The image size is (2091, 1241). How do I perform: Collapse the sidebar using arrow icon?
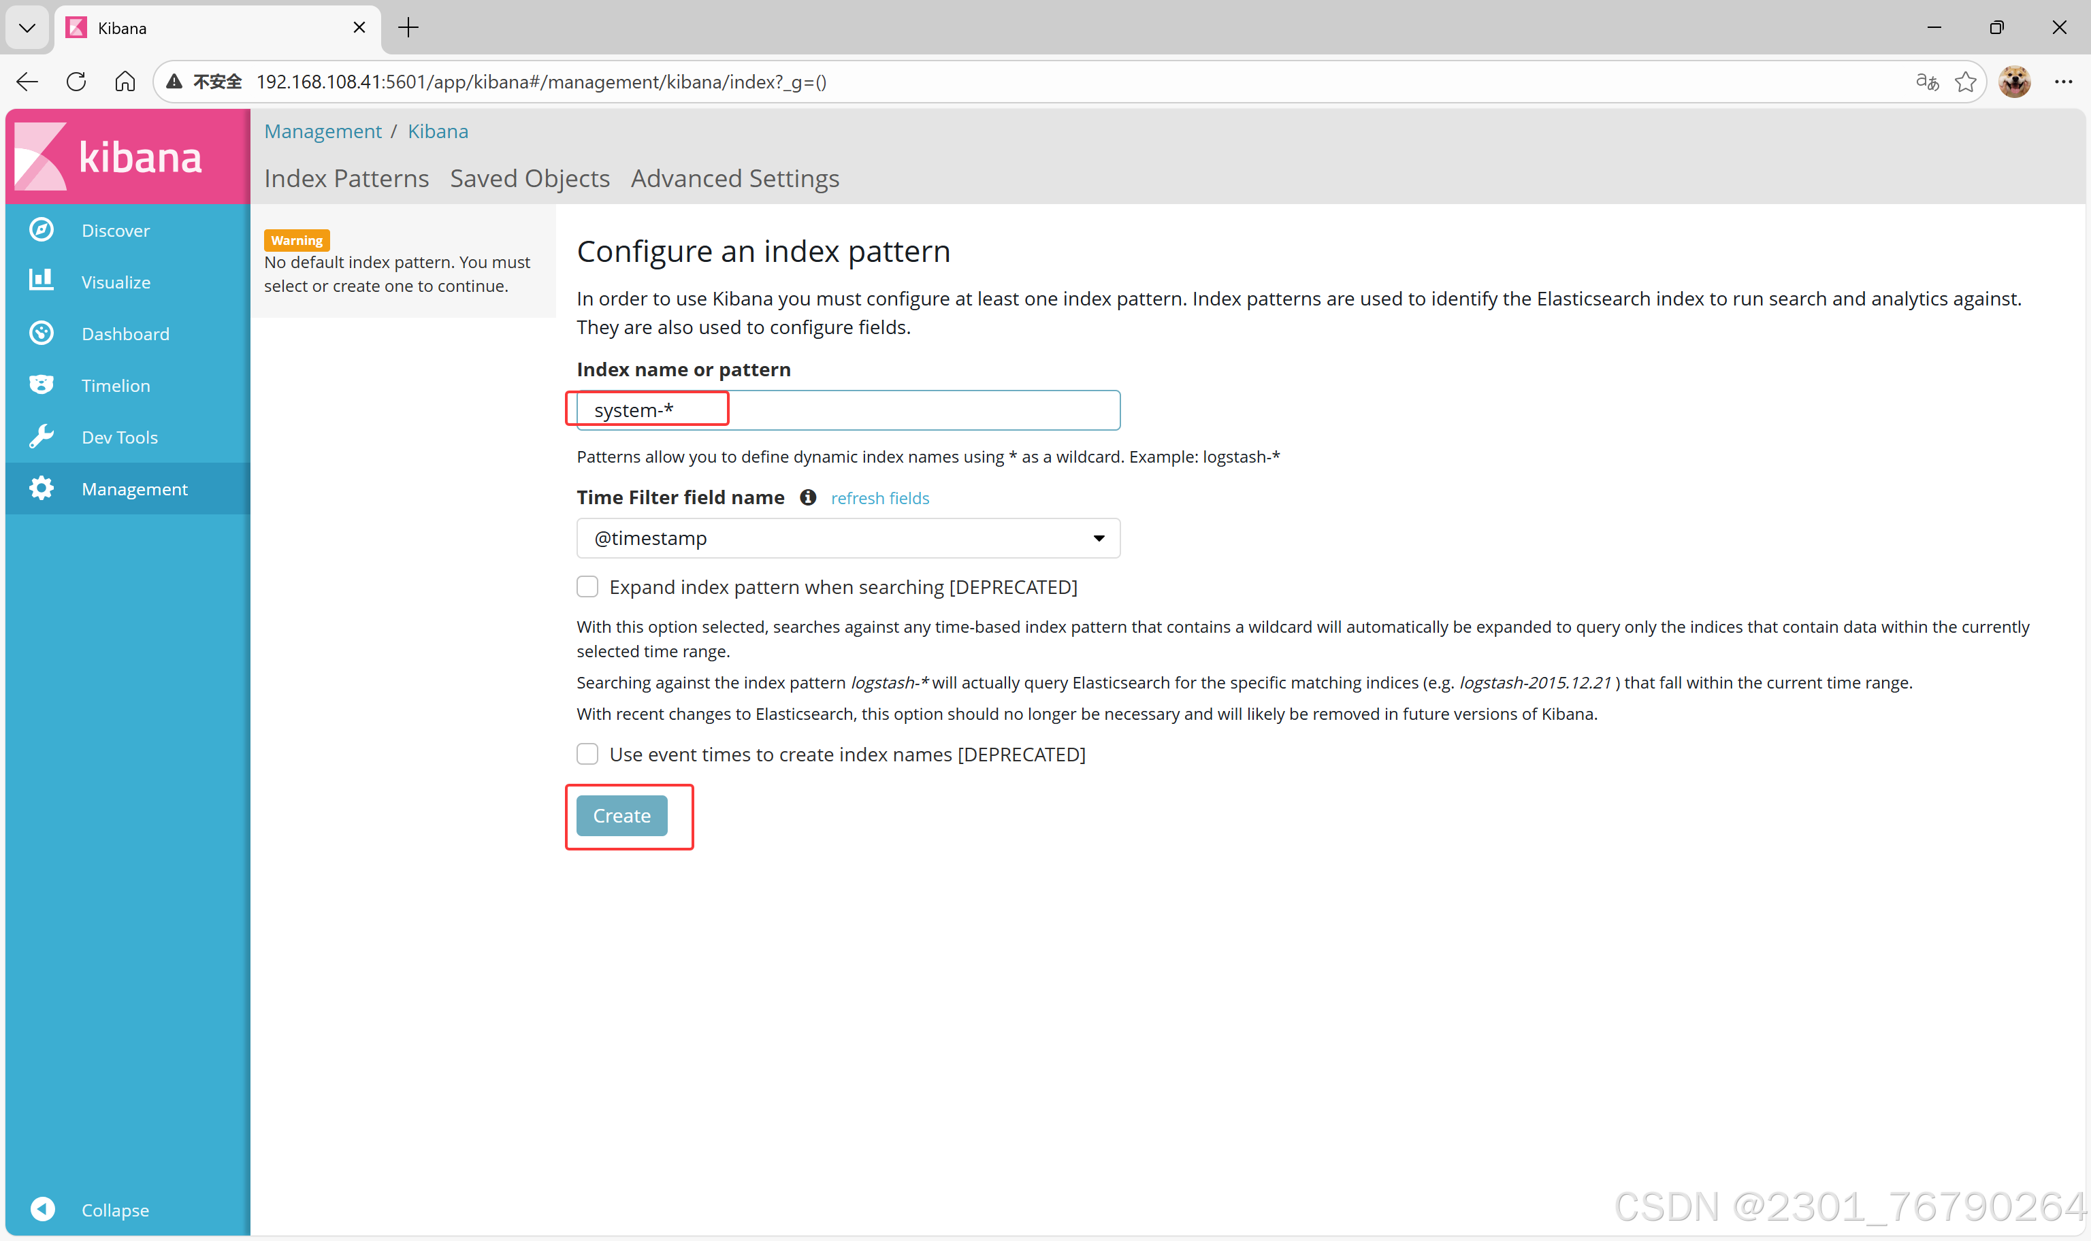click(x=43, y=1209)
